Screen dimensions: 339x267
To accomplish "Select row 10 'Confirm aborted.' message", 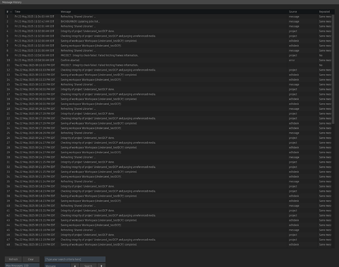I will (70, 60).
